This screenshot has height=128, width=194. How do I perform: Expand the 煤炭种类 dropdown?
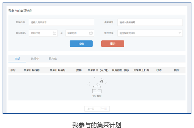tap(180, 33)
